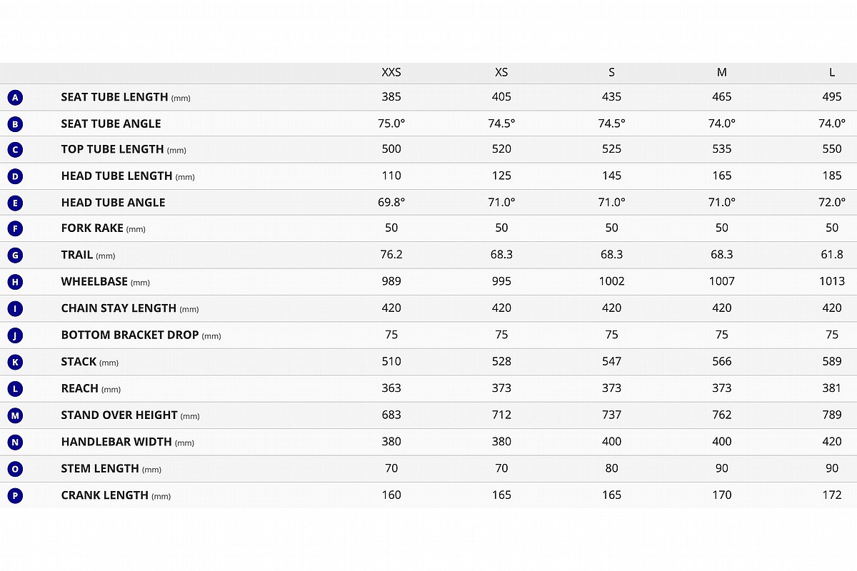This screenshot has width=857, height=571.
Task: Click the 547 stack value for size S
Action: pyautogui.click(x=612, y=361)
